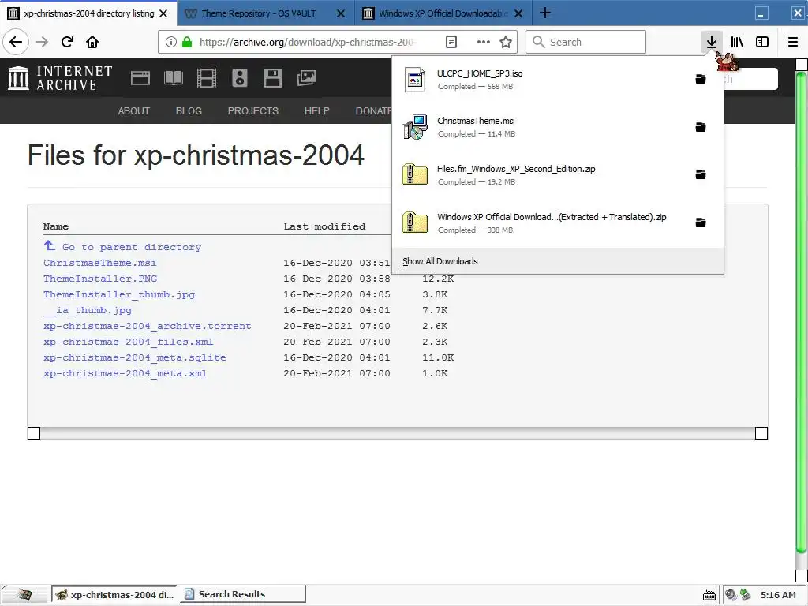Select the xp-christmas-2004 directory listing tab
This screenshot has width=808, height=606.
click(88, 13)
